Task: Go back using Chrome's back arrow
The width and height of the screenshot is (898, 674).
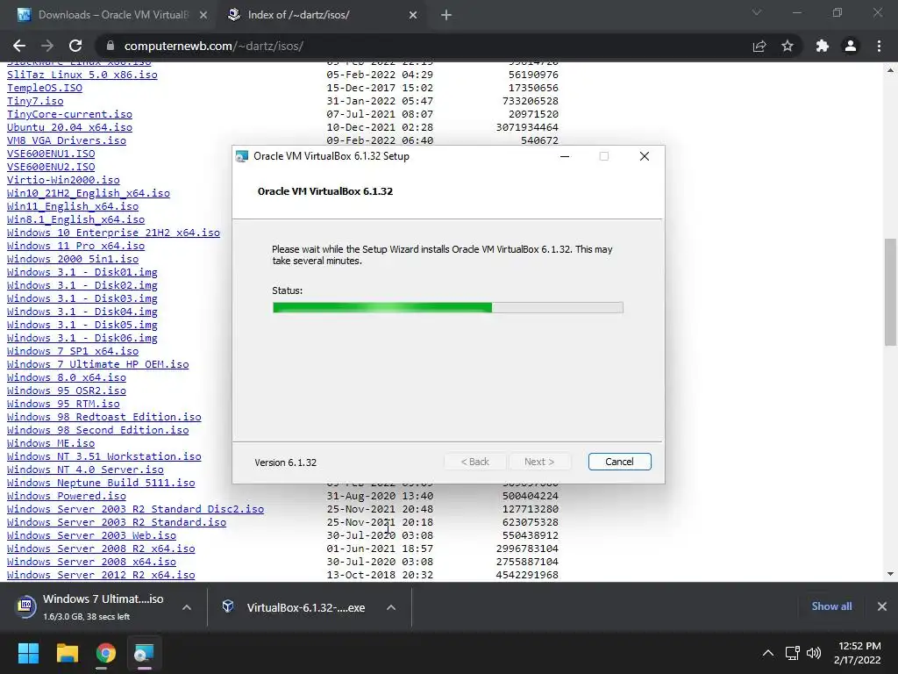Action: pos(19,46)
